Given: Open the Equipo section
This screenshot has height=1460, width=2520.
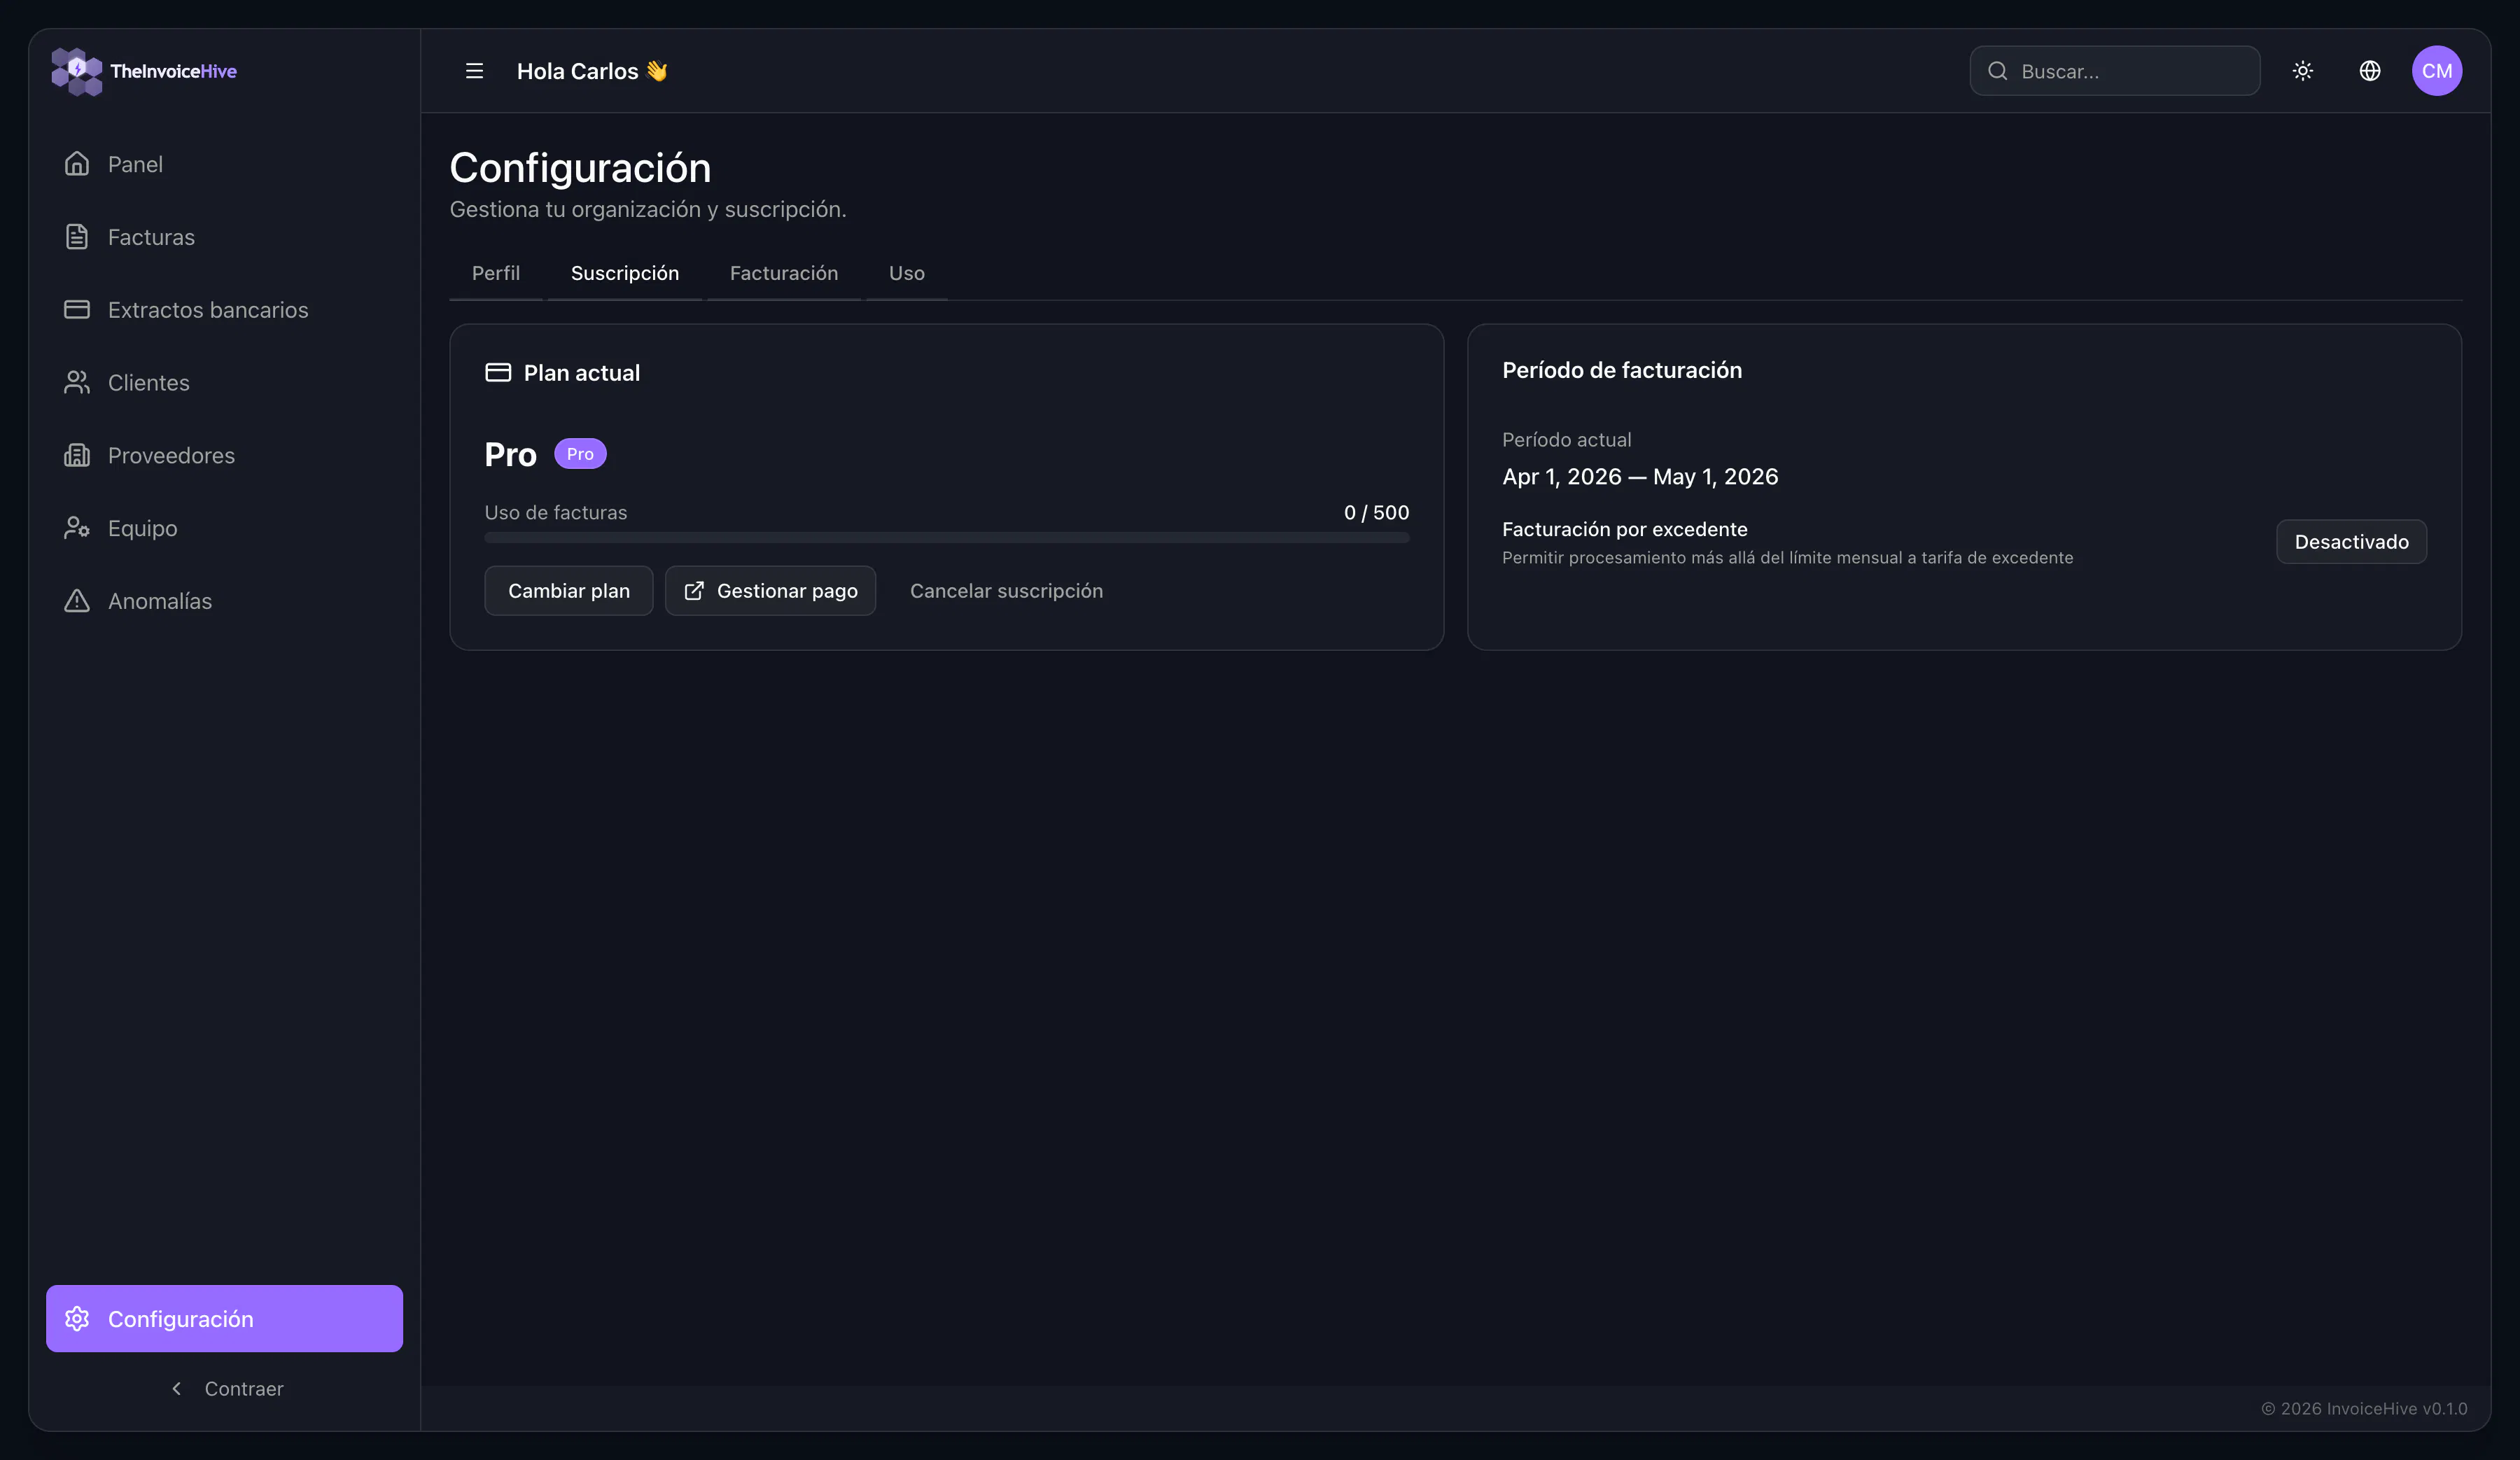Looking at the screenshot, I should 224,528.
